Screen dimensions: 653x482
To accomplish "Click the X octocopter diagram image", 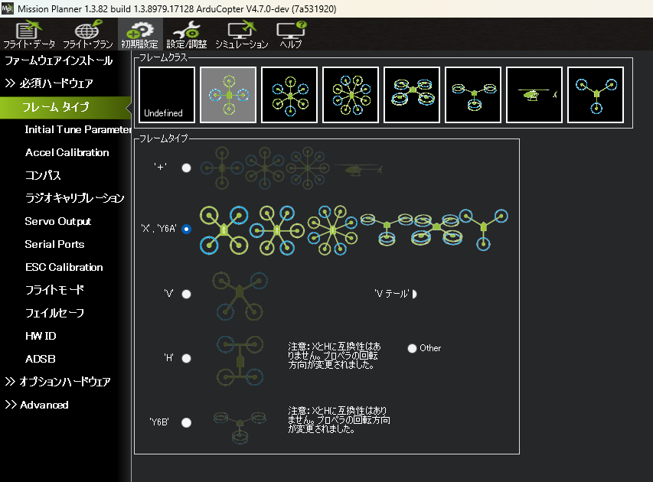I will 333,230.
